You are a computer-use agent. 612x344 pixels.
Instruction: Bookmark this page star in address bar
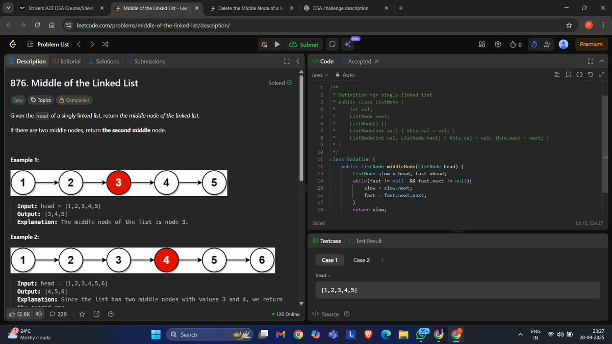click(x=569, y=25)
